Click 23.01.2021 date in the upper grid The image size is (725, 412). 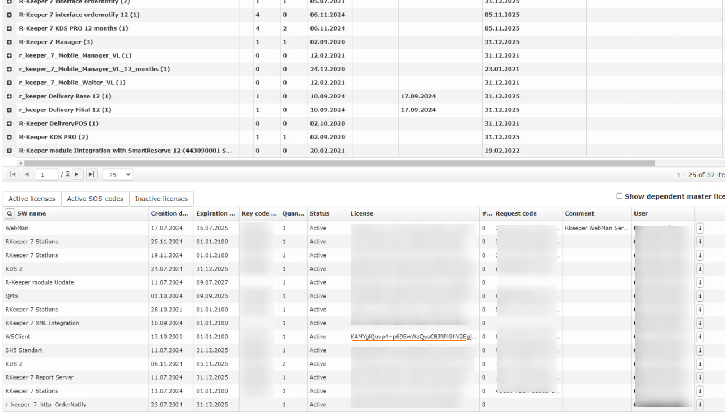tap(502, 69)
